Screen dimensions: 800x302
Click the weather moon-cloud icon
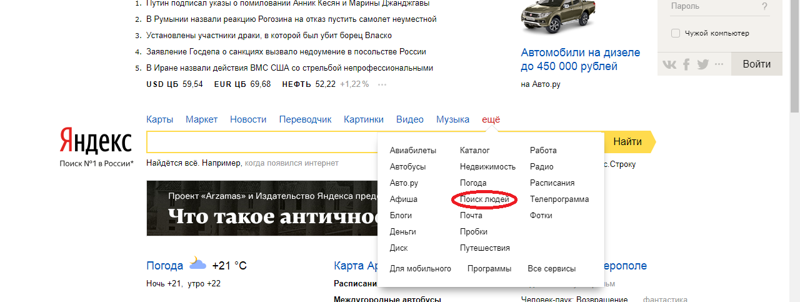coord(197,263)
